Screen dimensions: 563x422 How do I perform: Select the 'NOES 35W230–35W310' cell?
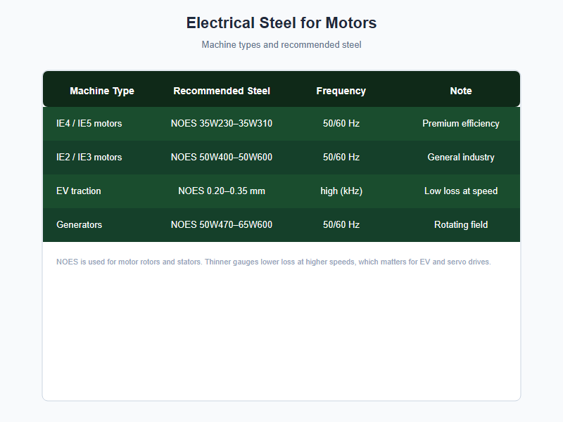point(222,124)
